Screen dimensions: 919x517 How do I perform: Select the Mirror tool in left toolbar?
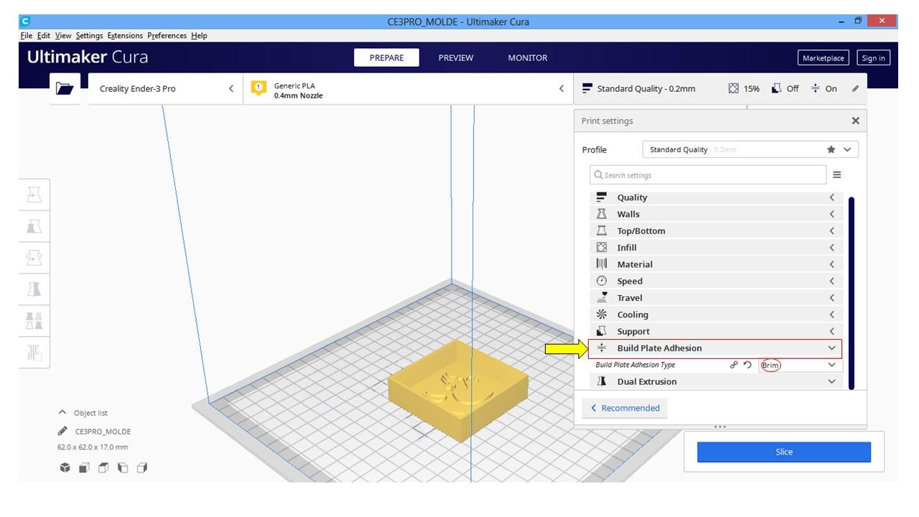[x=34, y=289]
